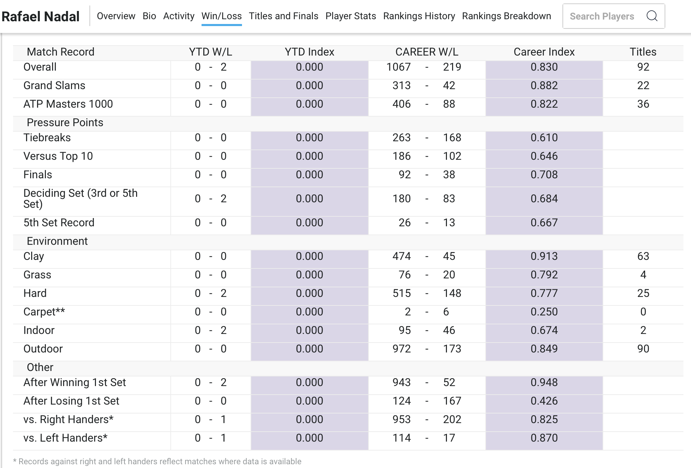Click the YTD W/L column header
The image size is (691, 468).
pyautogui.click(x=210, y=52)
